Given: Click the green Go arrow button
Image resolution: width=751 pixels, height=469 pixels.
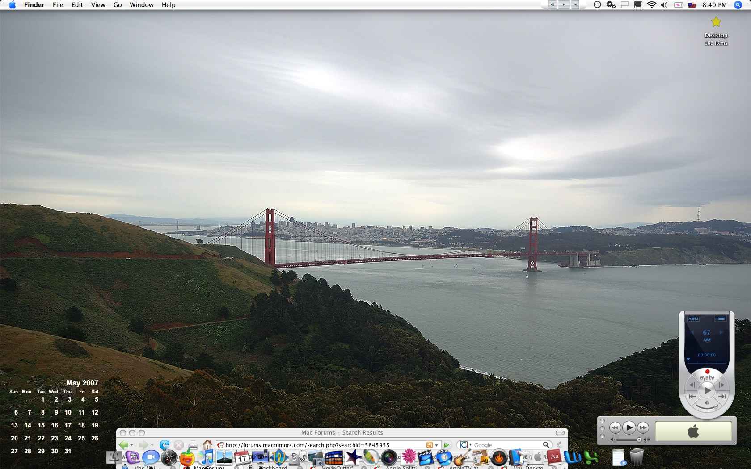Looking at the screenshot, I should point(446,445).
